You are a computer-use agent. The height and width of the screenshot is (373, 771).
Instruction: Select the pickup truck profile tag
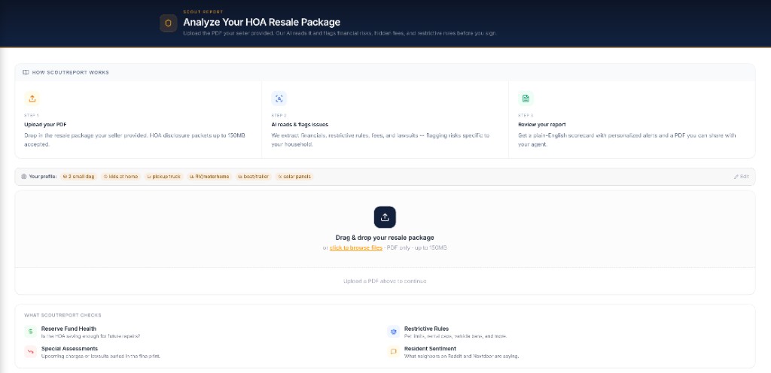click(164, 177)
